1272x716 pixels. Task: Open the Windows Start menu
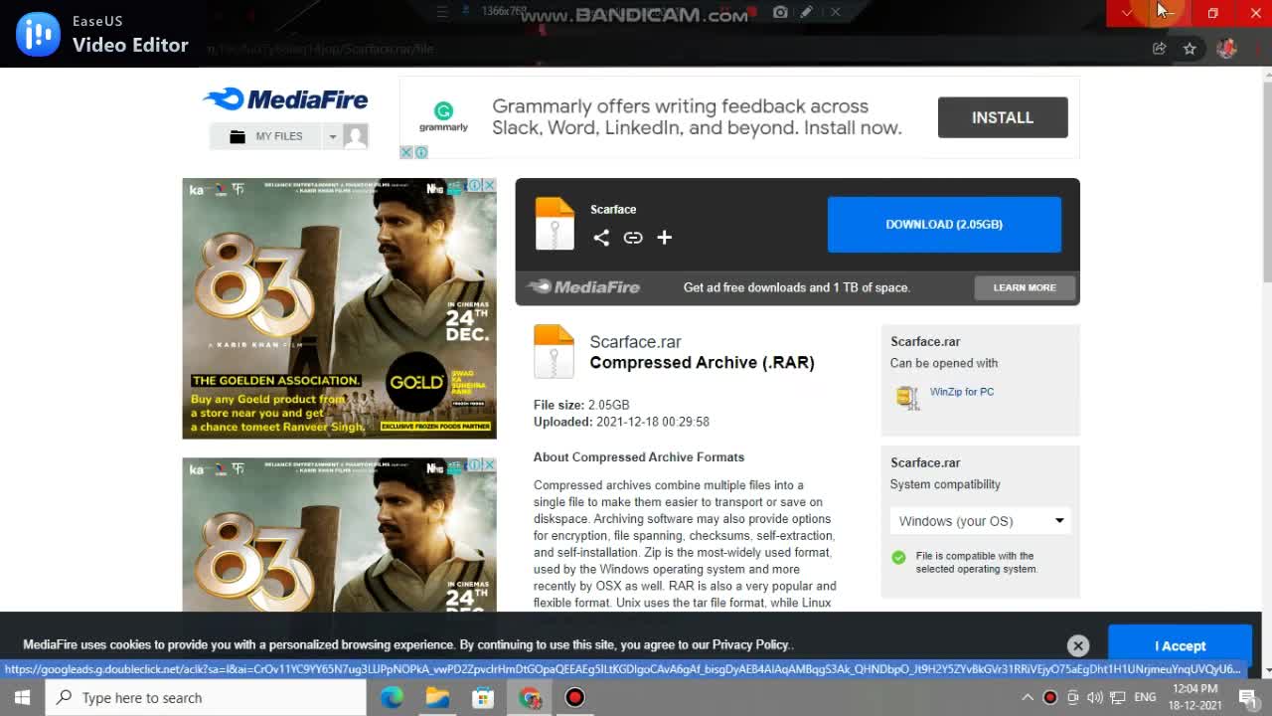(22, 697)
